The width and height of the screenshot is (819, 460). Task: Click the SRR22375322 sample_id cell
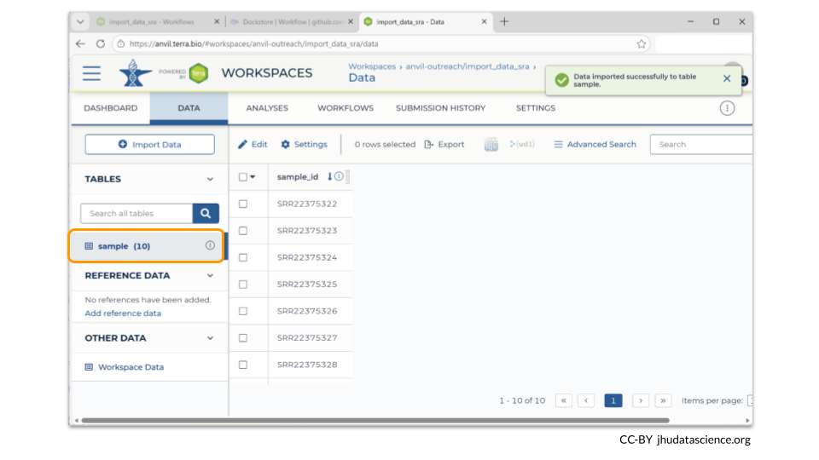tap(311, 204)
